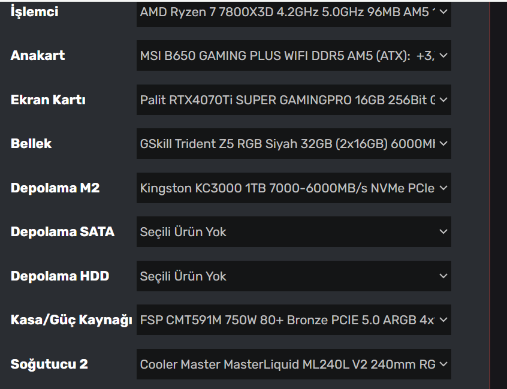Click the Soğutucu 2 label
This screenshot has height=389, width=507.
49,364
